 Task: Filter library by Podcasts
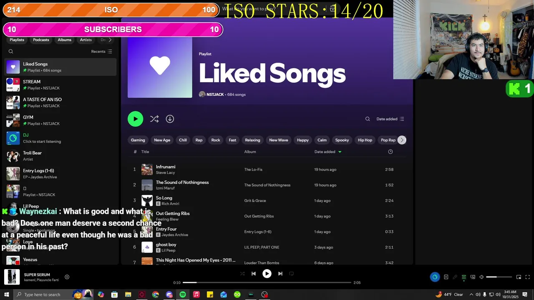click(41, 40)
